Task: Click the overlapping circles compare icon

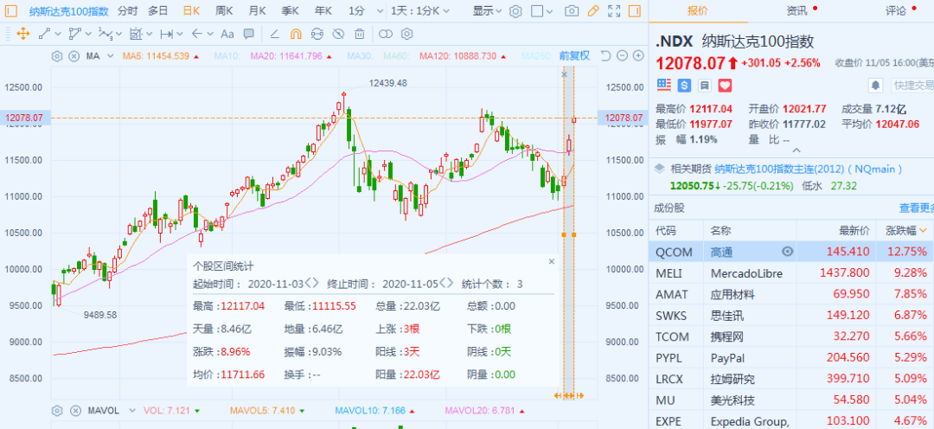Action: [386, 34]
